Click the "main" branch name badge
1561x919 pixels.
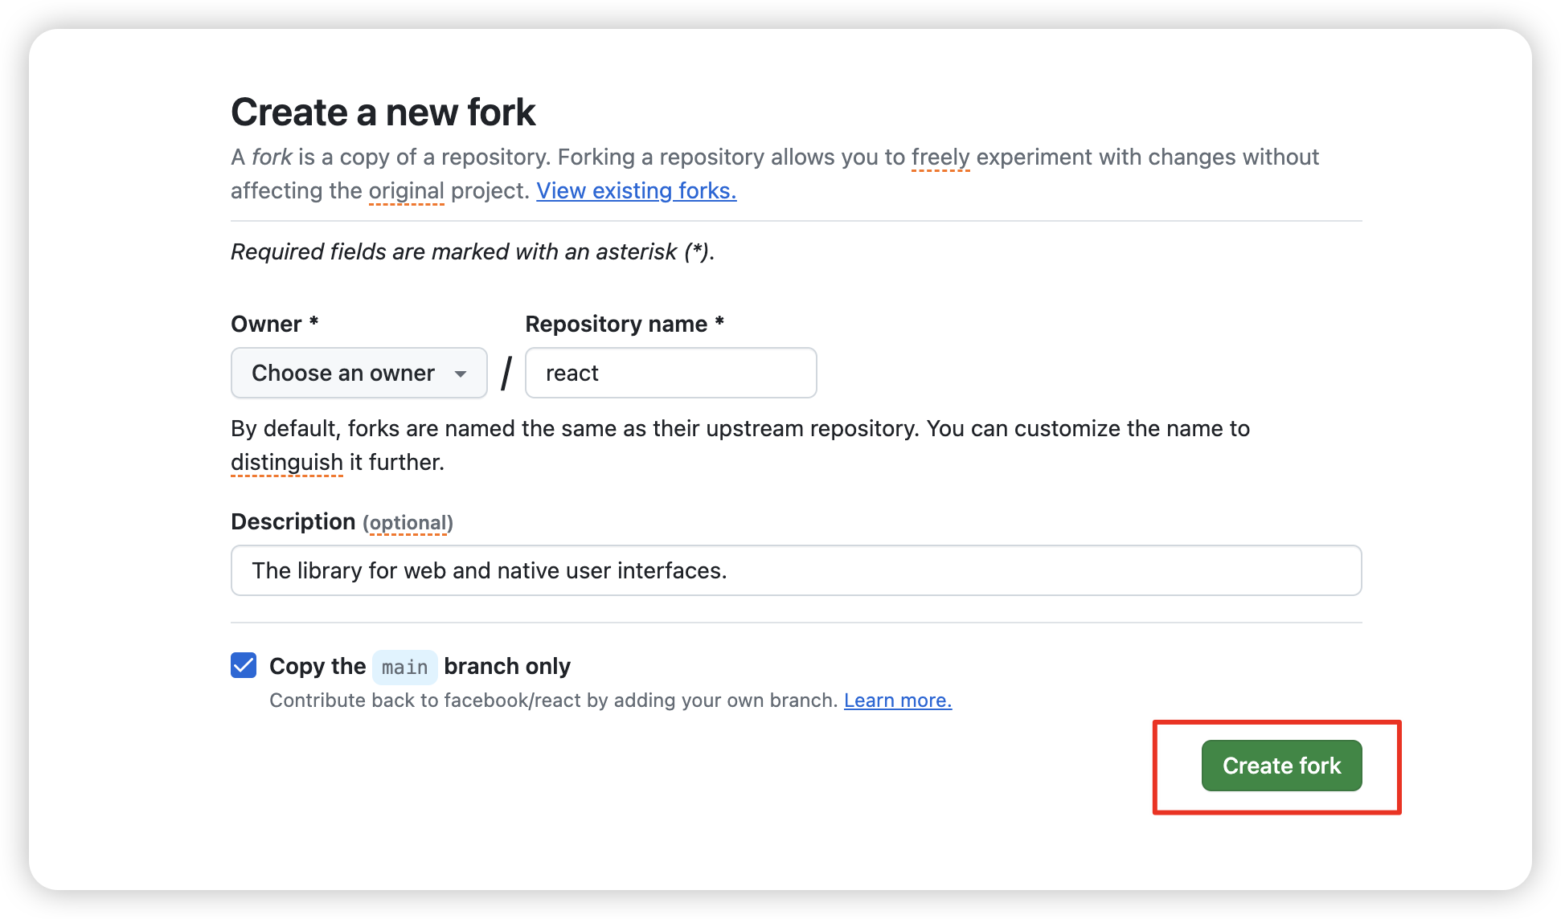(404, 667)
